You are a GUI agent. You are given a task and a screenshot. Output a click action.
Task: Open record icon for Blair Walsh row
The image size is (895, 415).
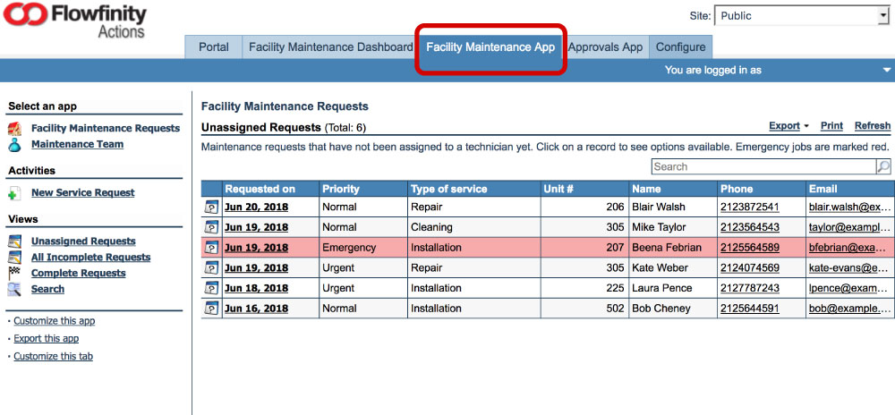211,207
